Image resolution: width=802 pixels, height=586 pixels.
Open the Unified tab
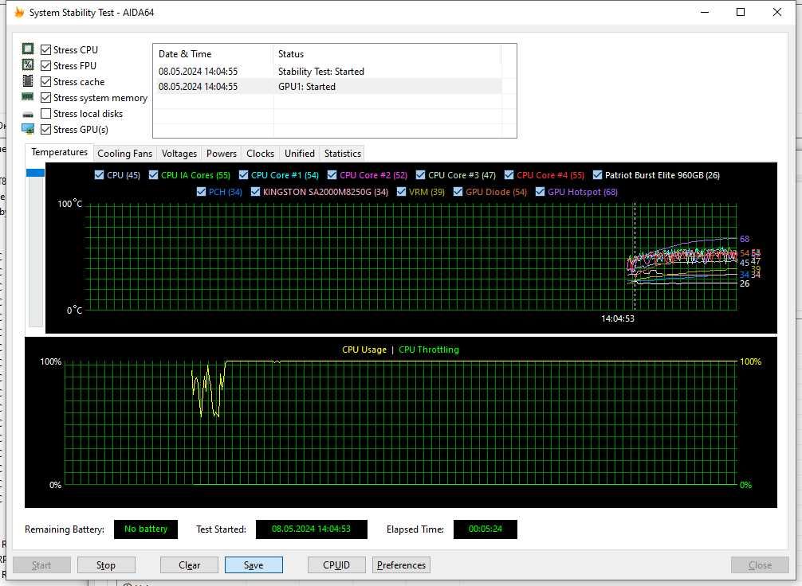coord(300,154)
